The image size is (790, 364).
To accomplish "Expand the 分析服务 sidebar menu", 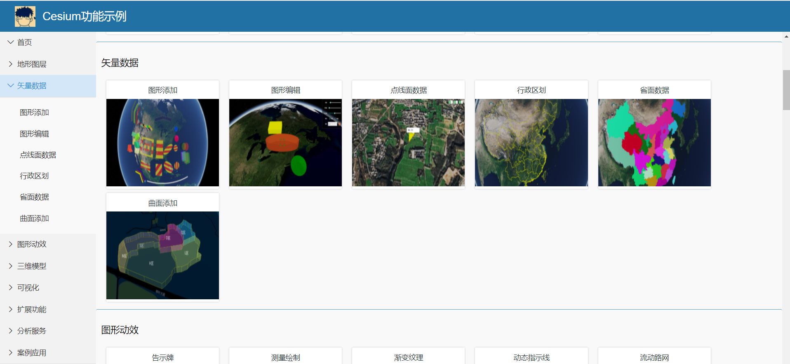I will point(32,331).
